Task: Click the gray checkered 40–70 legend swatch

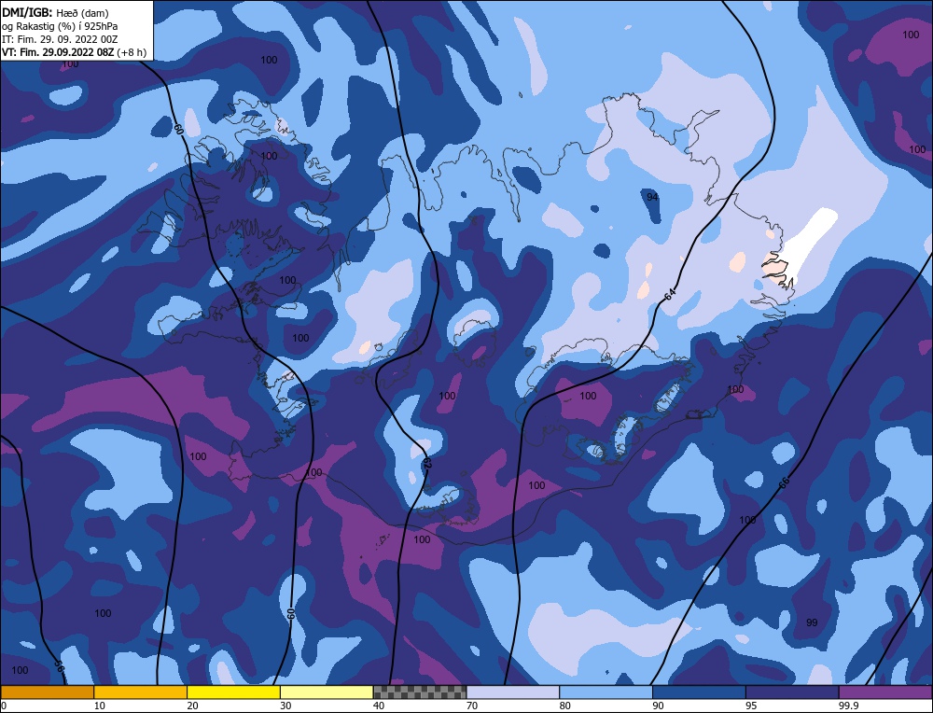Action: click(420, 692)
